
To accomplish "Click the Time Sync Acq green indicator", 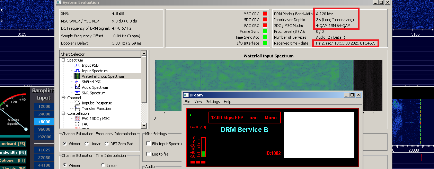I will [265, 37].
